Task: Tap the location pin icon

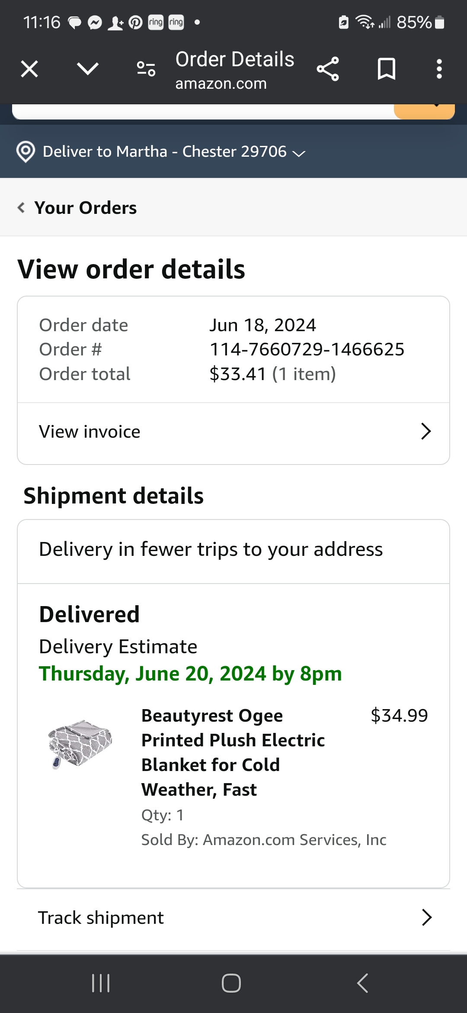Action: 26,152
